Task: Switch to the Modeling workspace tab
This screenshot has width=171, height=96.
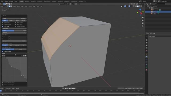Action: [x=27, y=2]
